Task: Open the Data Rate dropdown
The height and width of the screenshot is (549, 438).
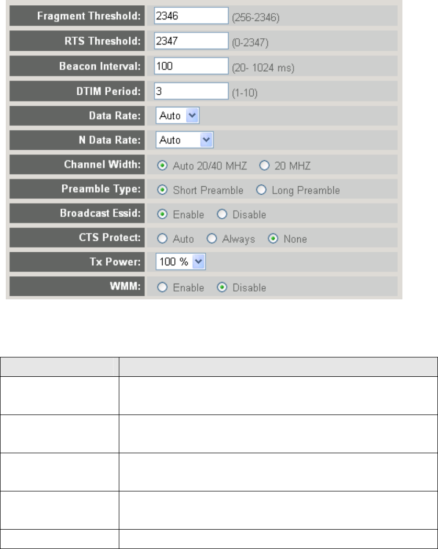Action: coord(178,116)
